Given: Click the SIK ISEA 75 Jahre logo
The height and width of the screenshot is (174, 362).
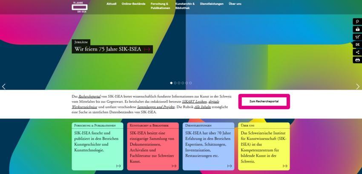Looking at the screenshot, I should pyautogui.click(x=79, y=7).
